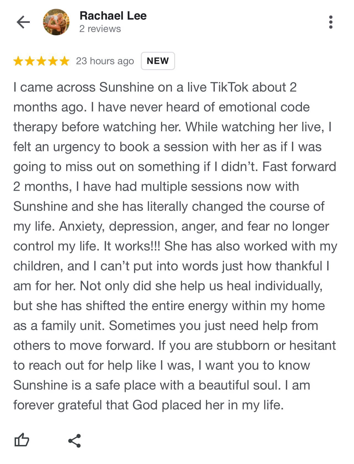Click the fifth and last rating star
354x464 pixels.
[65, 61]
